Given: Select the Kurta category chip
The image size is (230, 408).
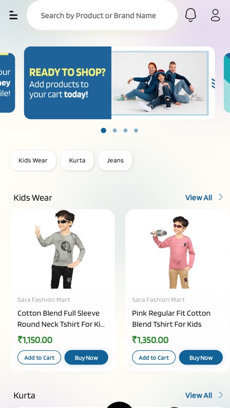Looking at the screenshot, I should click(77, 160).
